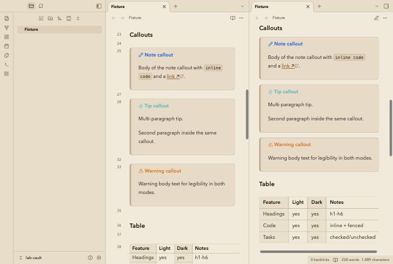This screenshot has width=393, height=264.
Task: Click the Notes column header in reading pane
Action: 337,202
